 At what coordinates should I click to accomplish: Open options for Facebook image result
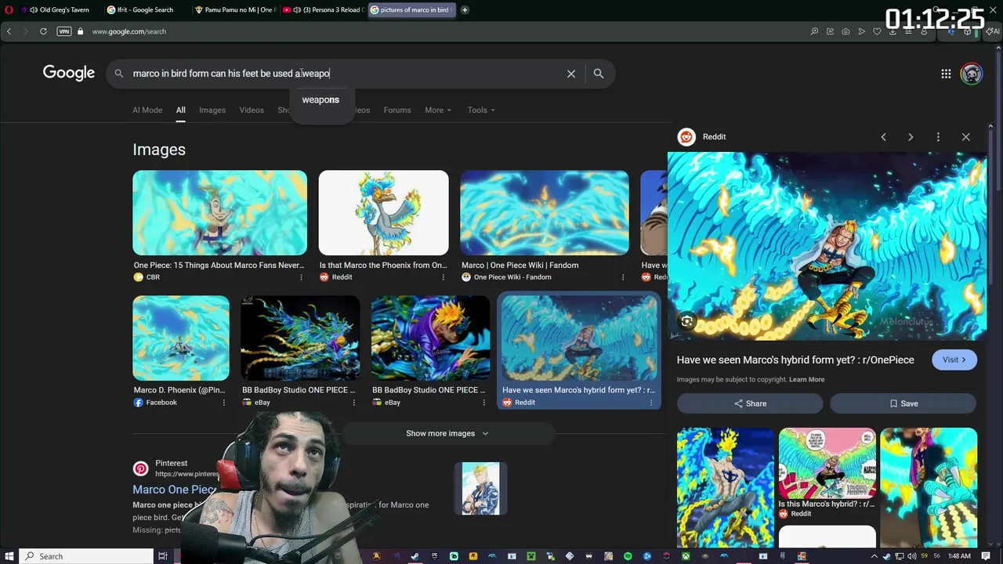223,403
